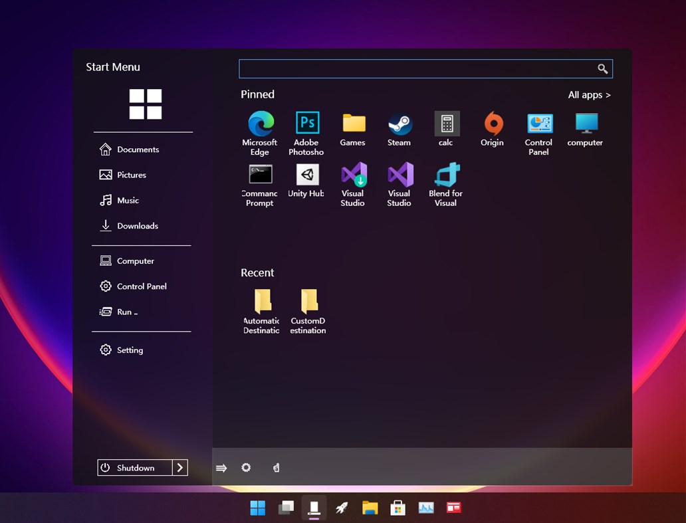The height and width of the screenshot is (523, 686).
Task: Open Blend for Visual Studio
Action: pos(445,175)
